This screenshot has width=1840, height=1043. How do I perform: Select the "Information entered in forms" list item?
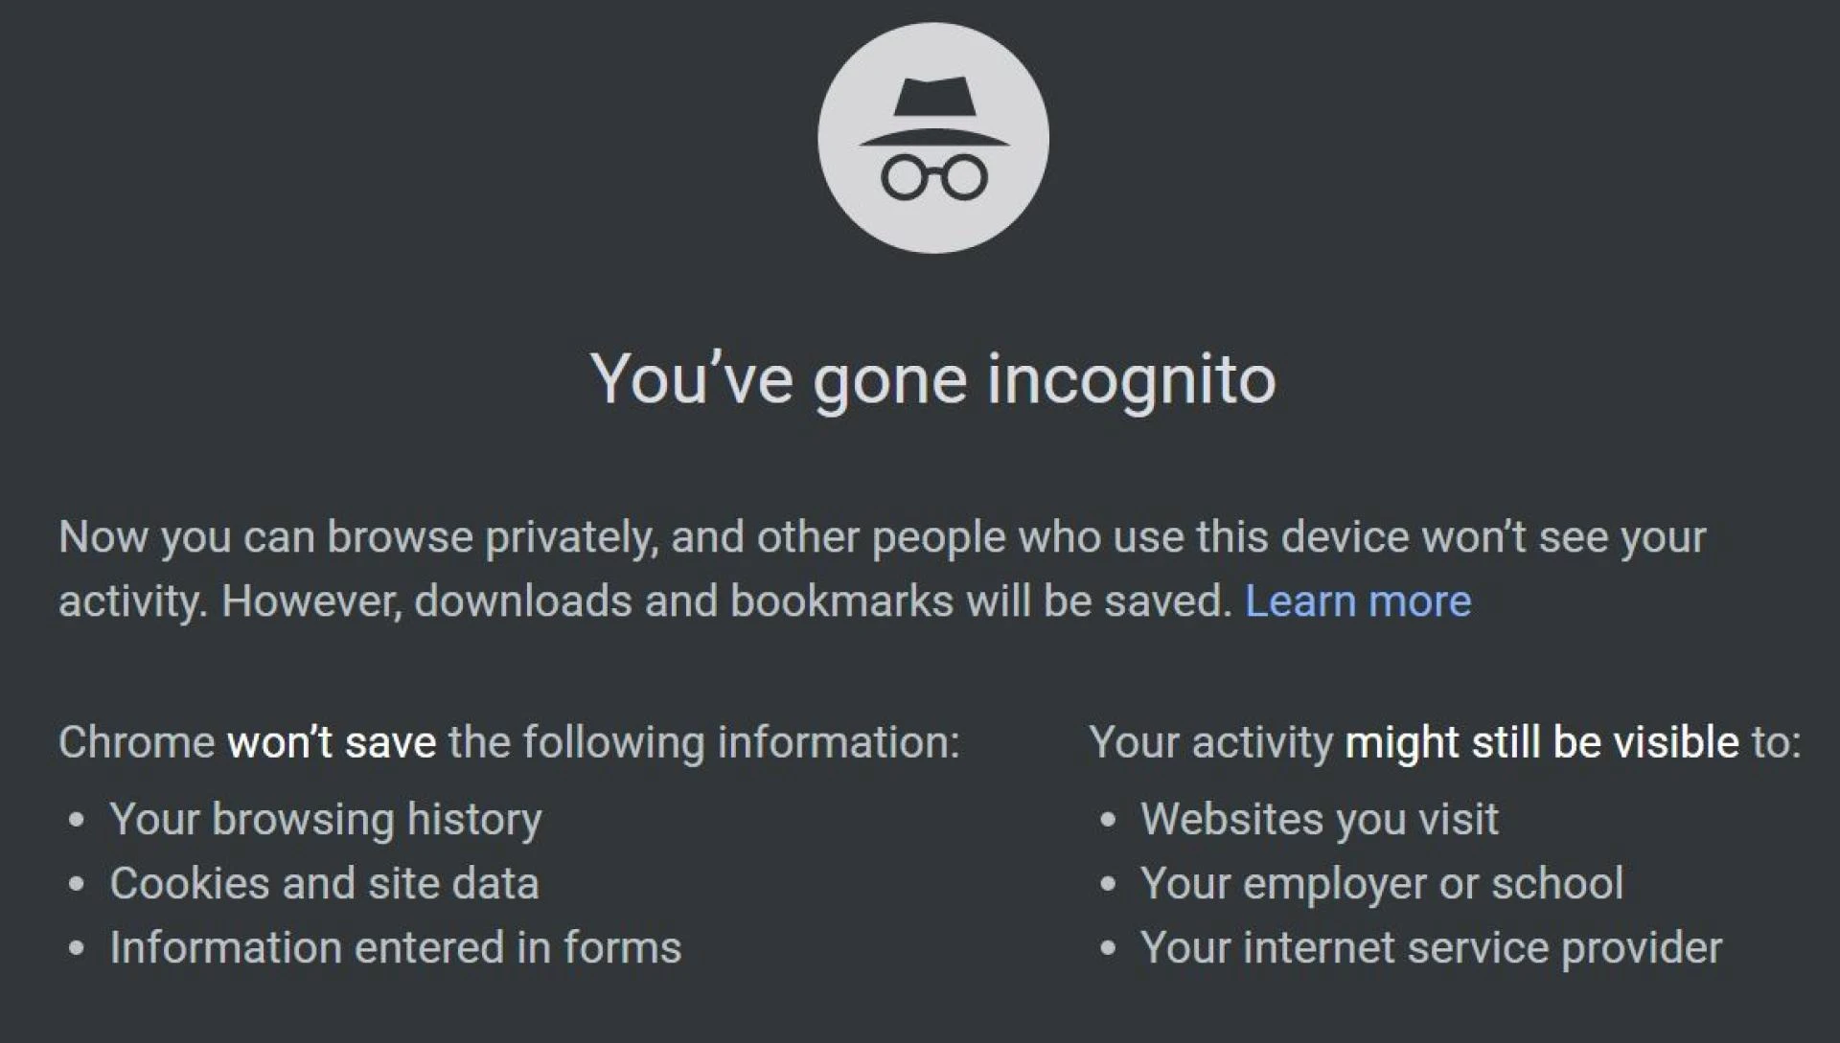pos(395,947)
